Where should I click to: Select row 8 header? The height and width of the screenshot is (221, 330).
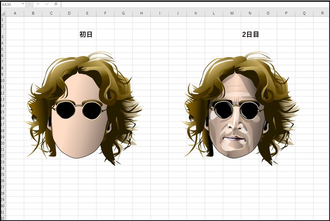3,68
